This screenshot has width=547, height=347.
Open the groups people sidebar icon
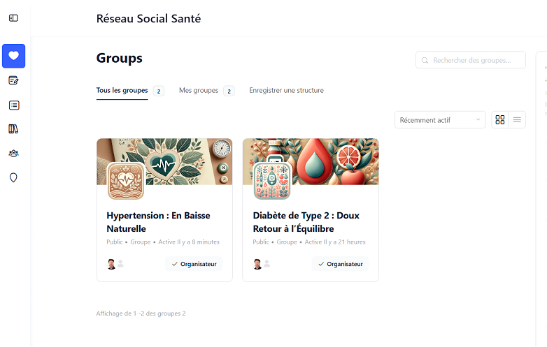13,154
